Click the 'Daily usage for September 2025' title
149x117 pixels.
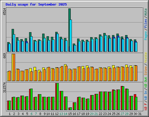[x=36, y=4]
